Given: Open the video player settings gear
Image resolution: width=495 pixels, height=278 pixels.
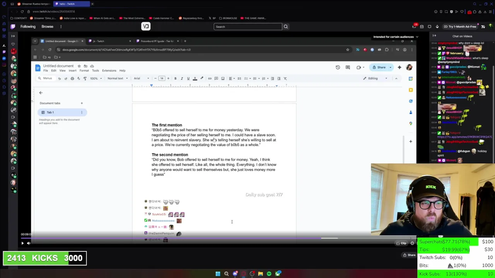Looking at the screenshot, I should 412,243.
